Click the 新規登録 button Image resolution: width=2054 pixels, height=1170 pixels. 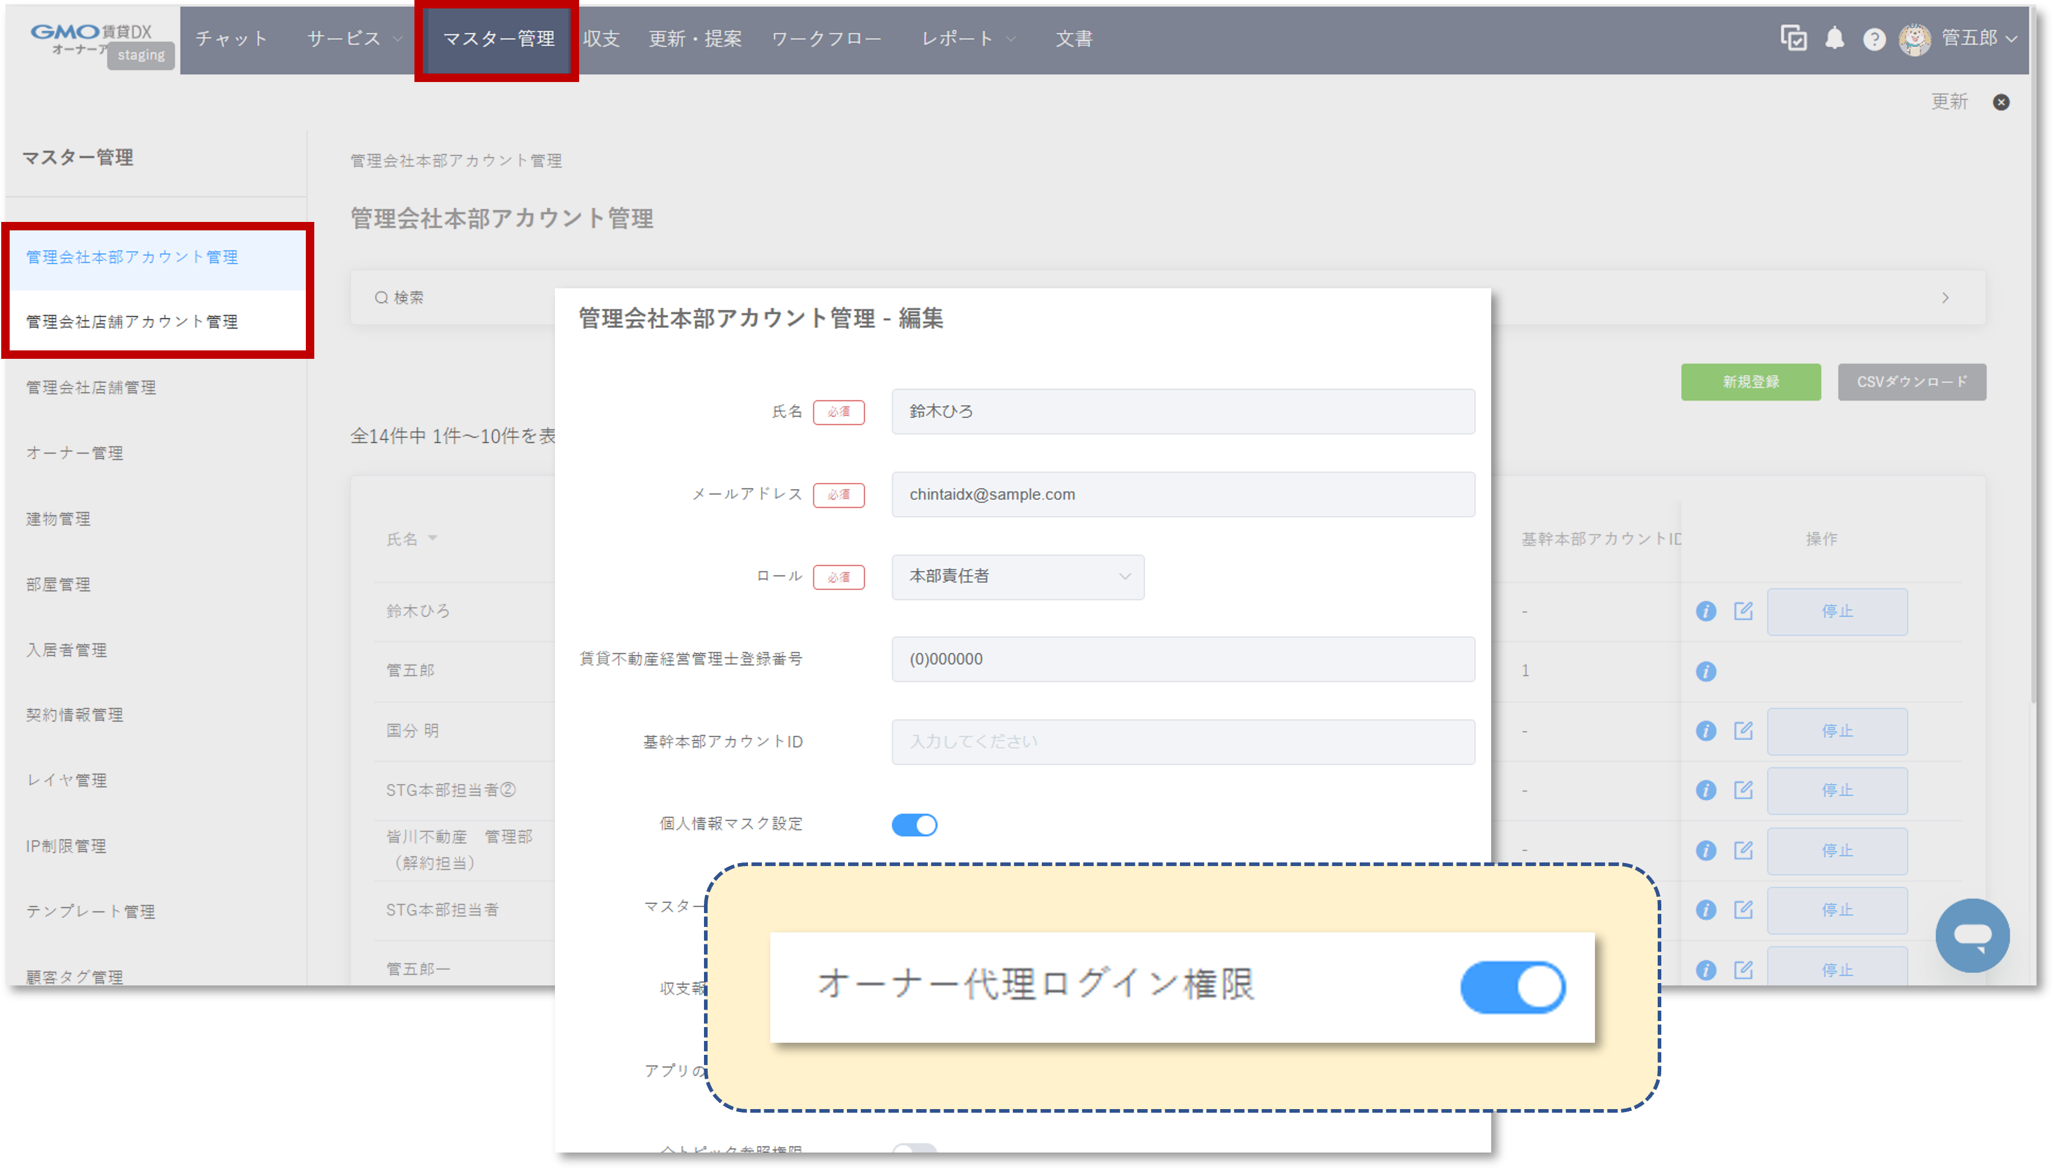[1751, 382]
